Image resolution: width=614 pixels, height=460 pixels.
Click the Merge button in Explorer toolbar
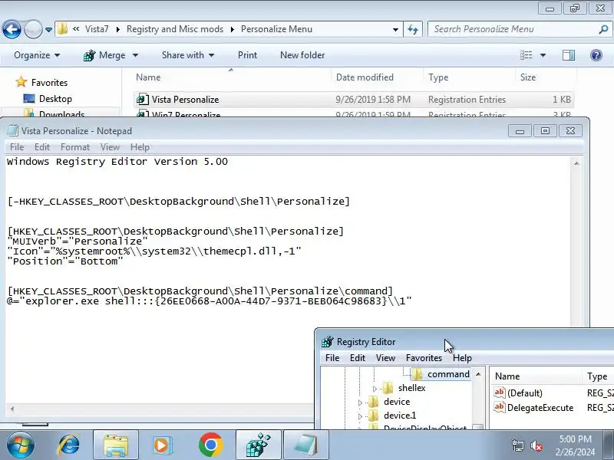[x=105, y=55]
